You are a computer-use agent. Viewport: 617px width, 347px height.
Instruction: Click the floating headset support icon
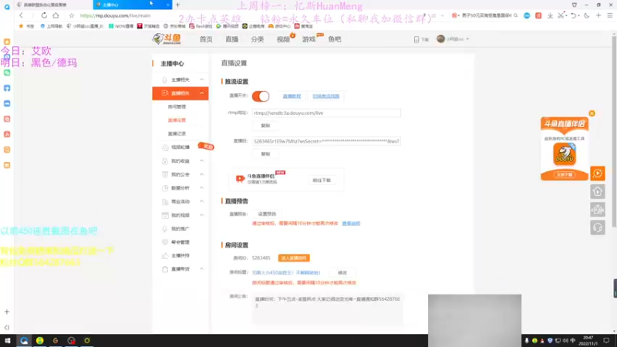(597, 227)
